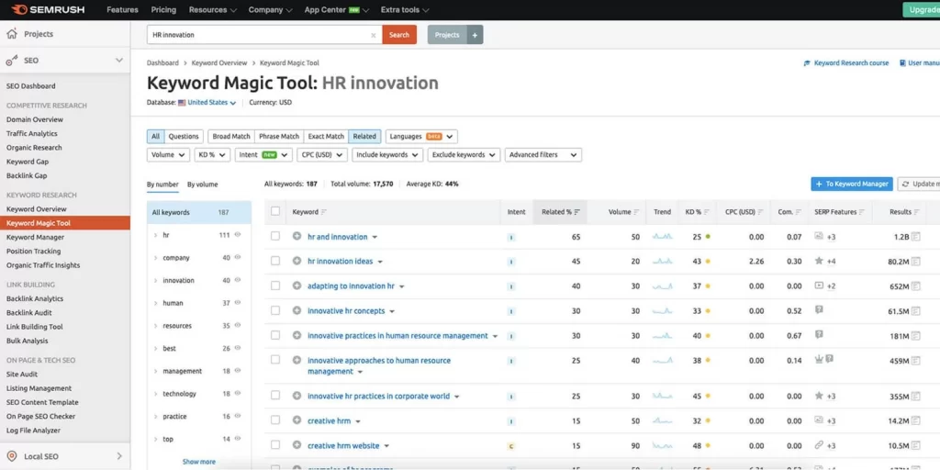This screenshot has width=940, height=470.
Task: Sort by Related % column sort icon
Action: (577, 212)
